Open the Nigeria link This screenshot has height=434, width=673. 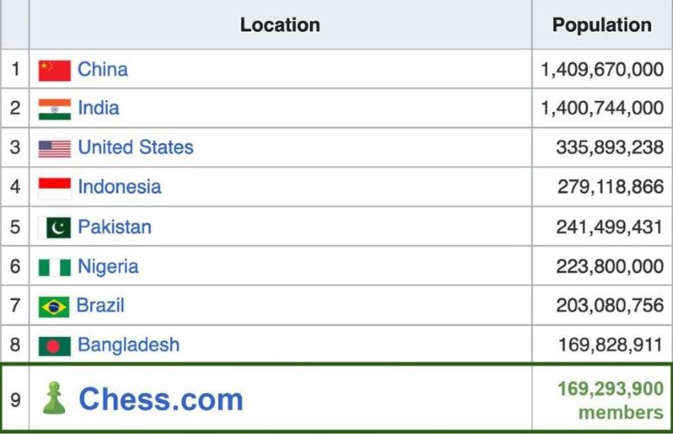coord(108,266)
